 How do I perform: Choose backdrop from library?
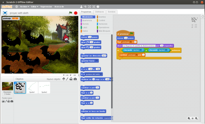coord(3,101)
